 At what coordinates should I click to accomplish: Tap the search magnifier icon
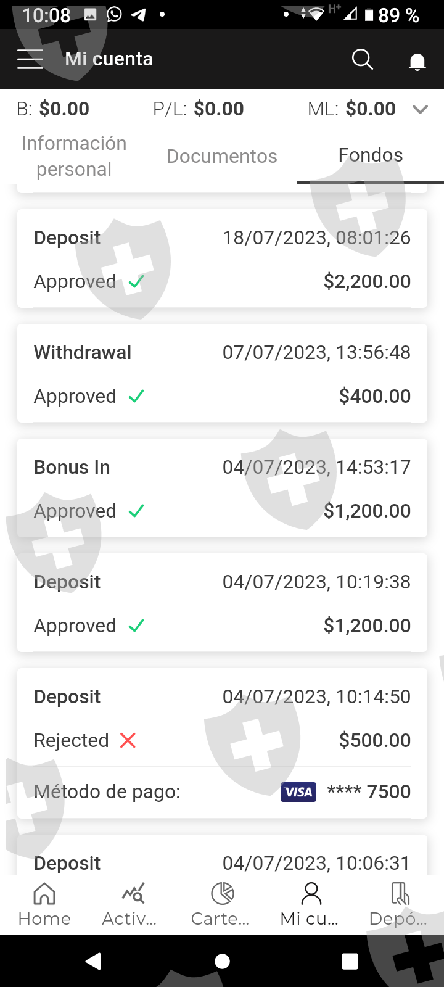(362, 59)
